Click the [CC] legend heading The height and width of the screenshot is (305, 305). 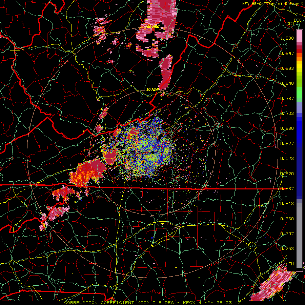coord(289,23)
